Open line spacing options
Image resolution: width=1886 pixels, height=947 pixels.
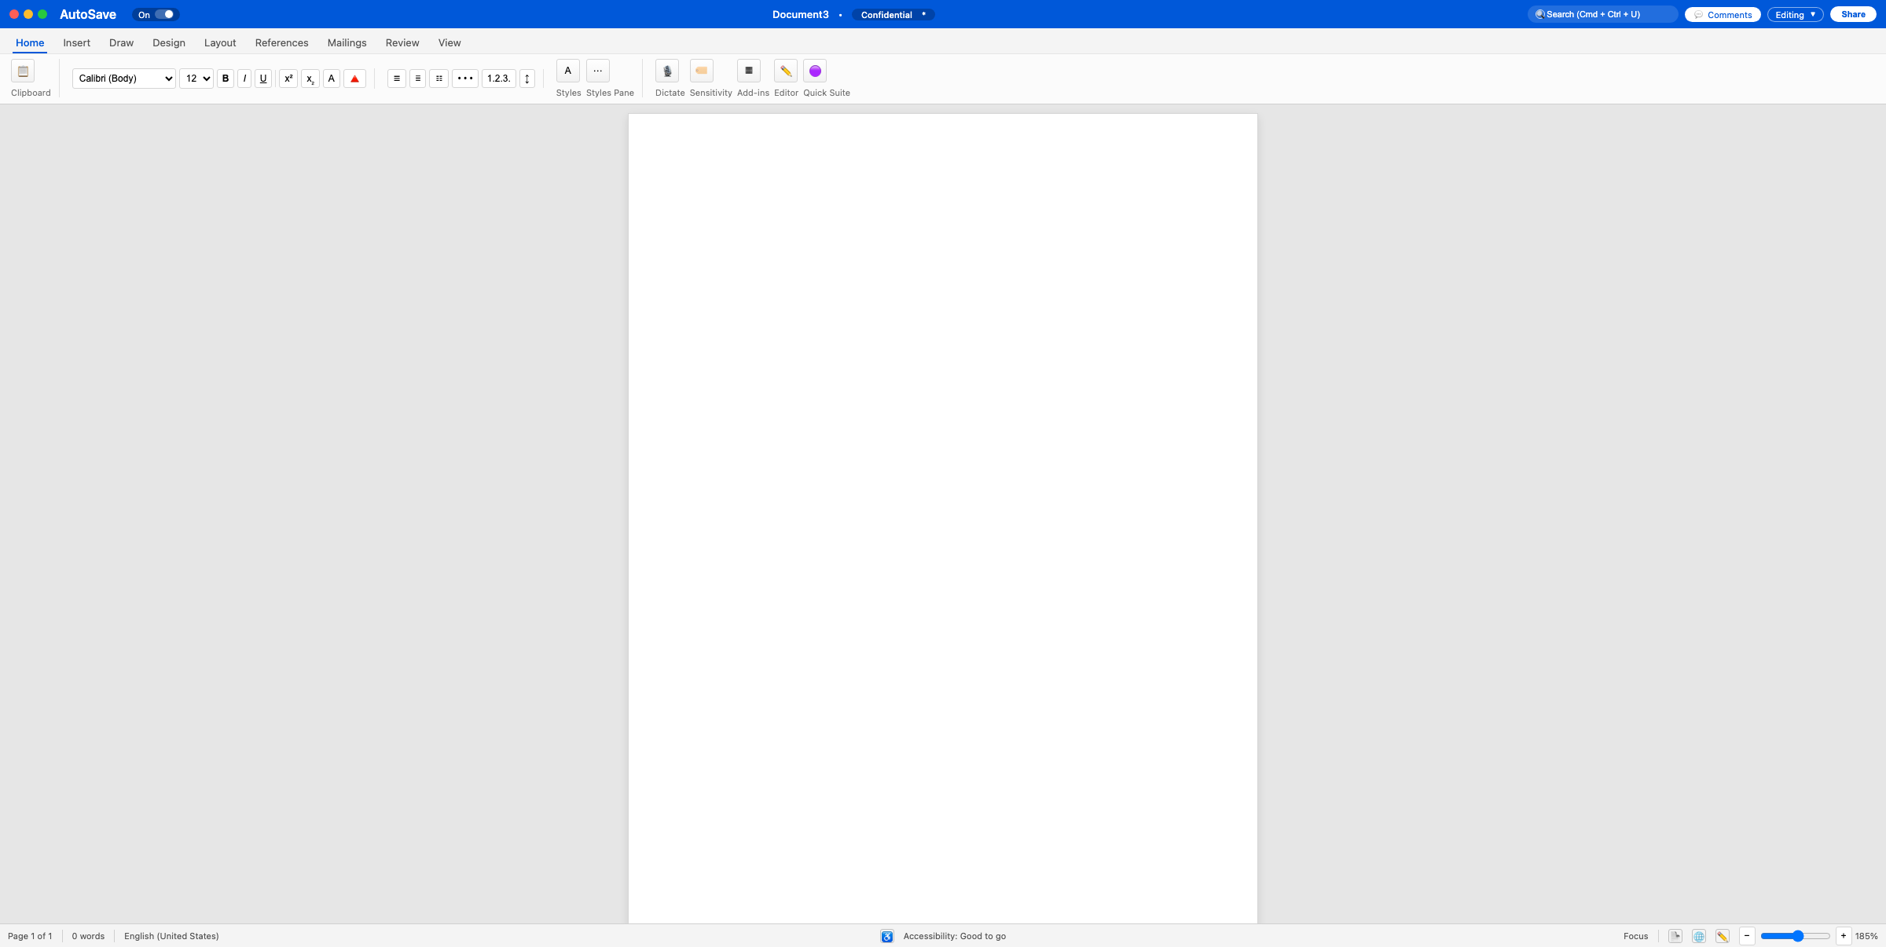point(527,79)
